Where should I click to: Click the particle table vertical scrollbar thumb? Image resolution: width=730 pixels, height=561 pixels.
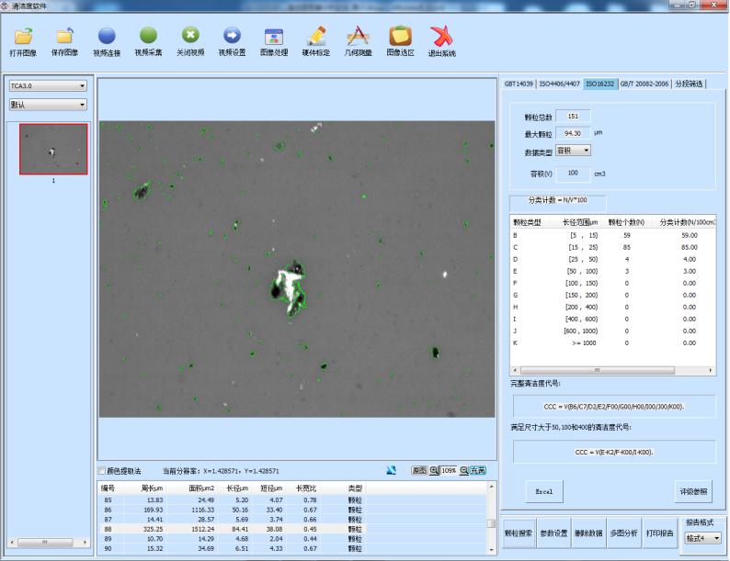tap(491, 523)
